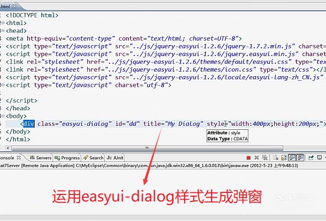The image size is (326, 221).
Task: Click the jquery.easyui.min.js src path
Action: click(214, 54)
